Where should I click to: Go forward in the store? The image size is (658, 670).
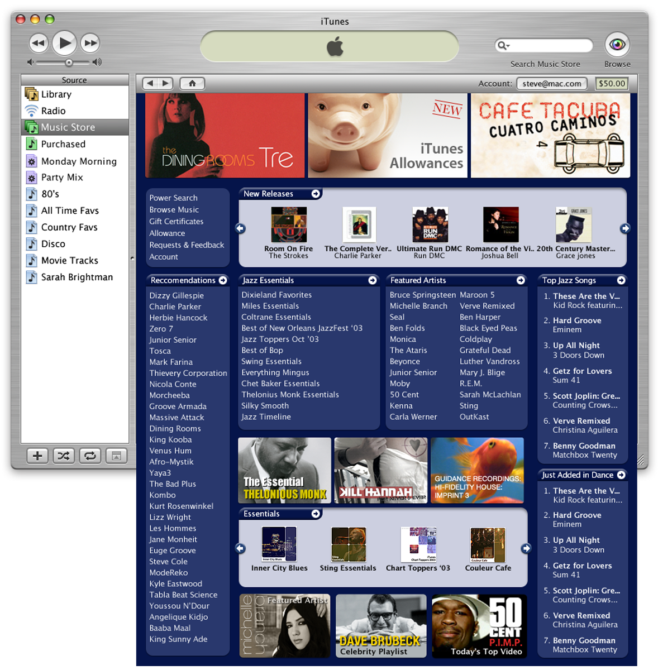(x=166, y=83)
